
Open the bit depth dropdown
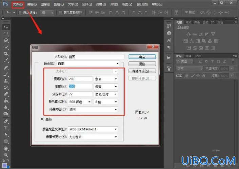[106, 102]
